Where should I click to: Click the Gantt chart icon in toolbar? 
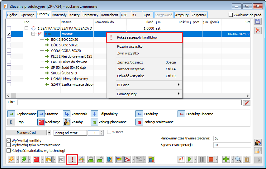tap(127, 159)
